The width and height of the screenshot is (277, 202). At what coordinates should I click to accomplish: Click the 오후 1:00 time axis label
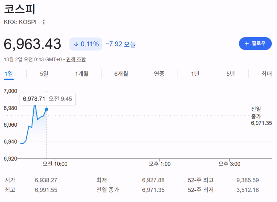pos(160,164)
